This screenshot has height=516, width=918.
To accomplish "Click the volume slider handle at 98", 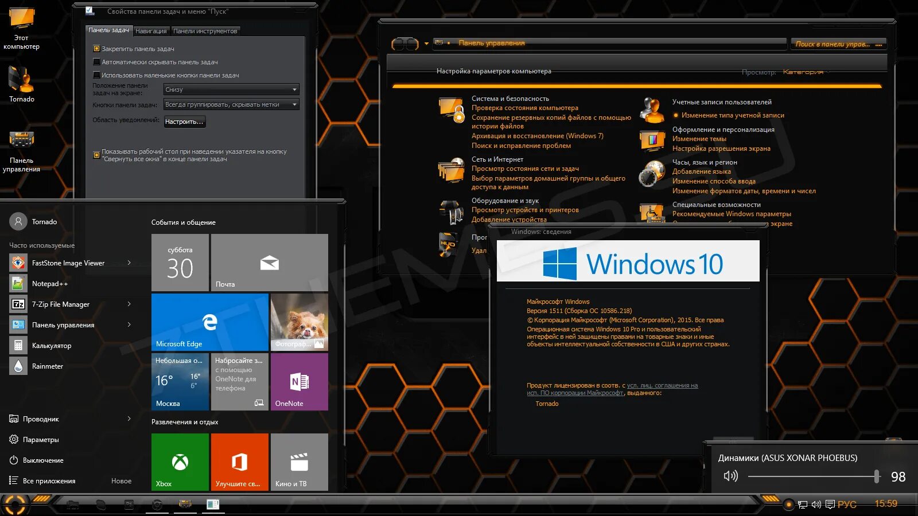I will (877, 476).
